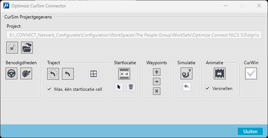Toggle the Versnellen checkbox
Viewport: 268px width, 138px height.
(208, 88)
